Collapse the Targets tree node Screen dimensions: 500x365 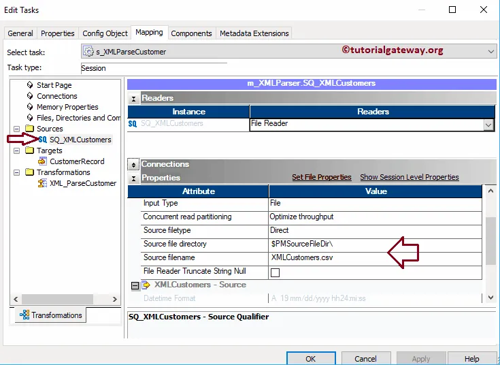pos(16,150)
